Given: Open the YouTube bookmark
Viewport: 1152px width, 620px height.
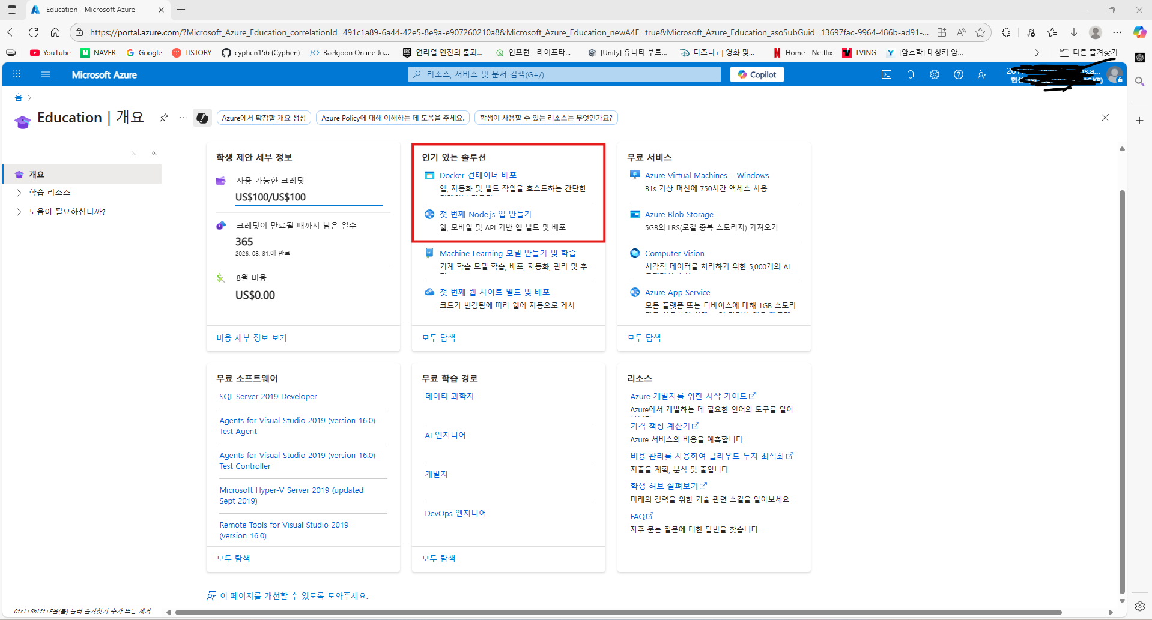Looking at the screenshot, I should 50,53.
